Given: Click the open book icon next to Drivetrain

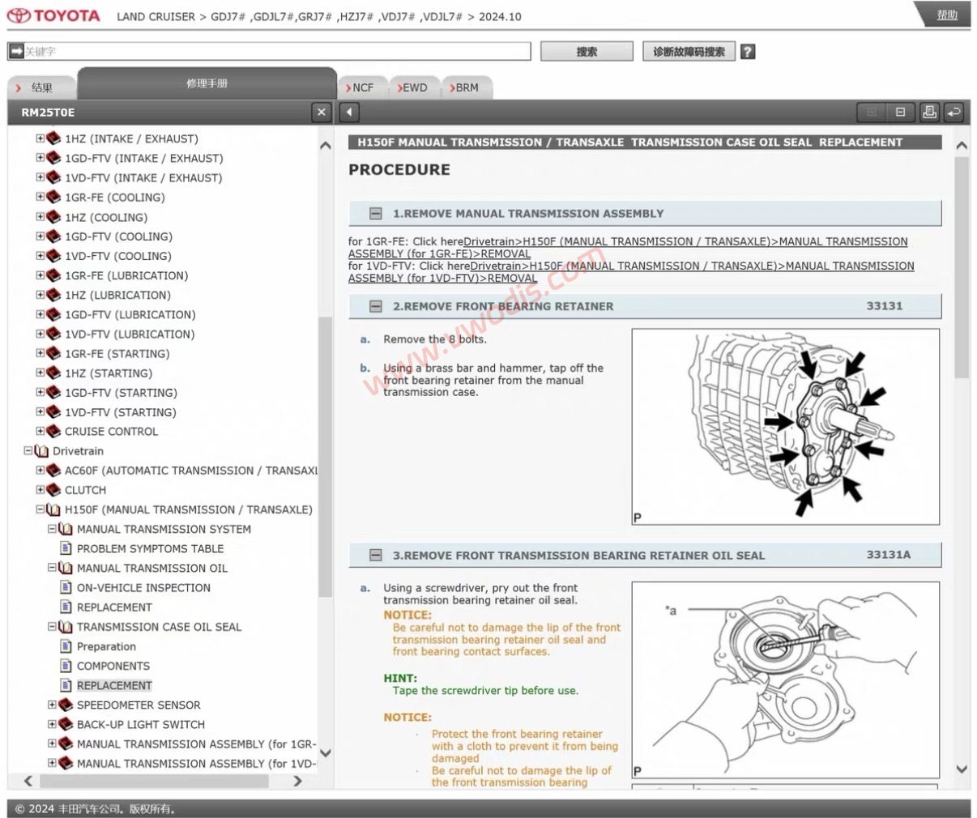Looking at the screenshot, I should [x=41, y=451].
